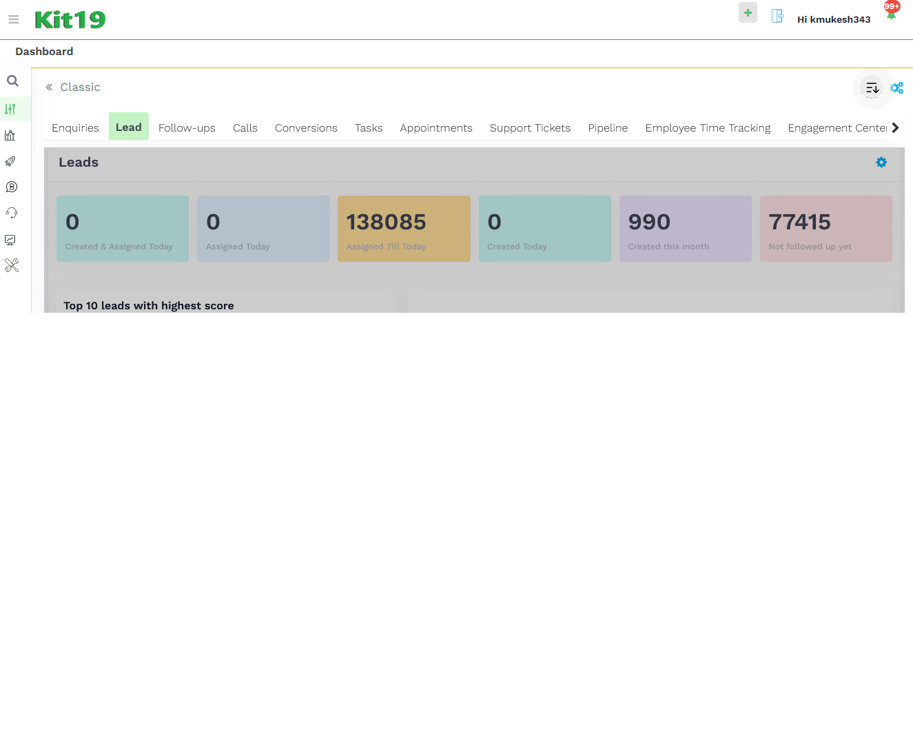Open the presentation monitor icon in sidebar
Image resolution: width=913 pixels, height=755 pixels.
coord(10,240)
